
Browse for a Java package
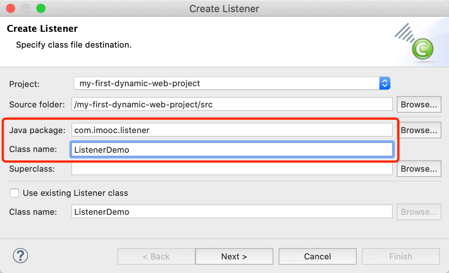point(419,130)
